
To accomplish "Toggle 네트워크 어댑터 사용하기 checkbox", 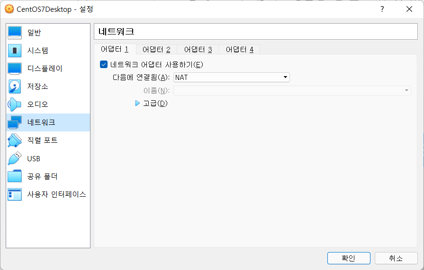I will tap(104, 64).
